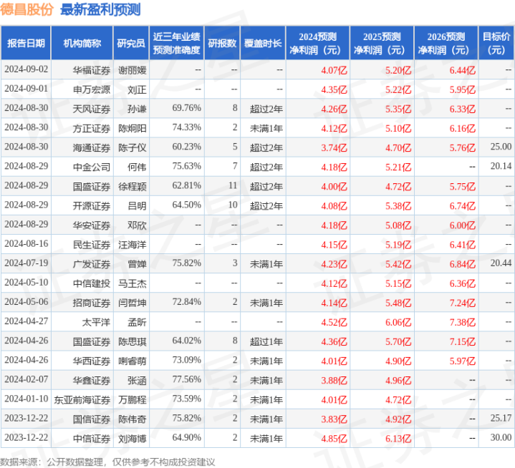Click researcher 马王杰
515x468 pixels.
click(x=133, y=283)
